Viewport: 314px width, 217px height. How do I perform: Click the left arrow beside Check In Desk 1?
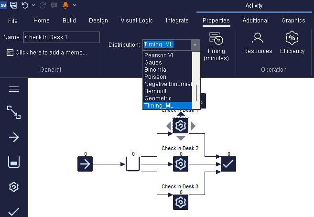pos(169,126)
